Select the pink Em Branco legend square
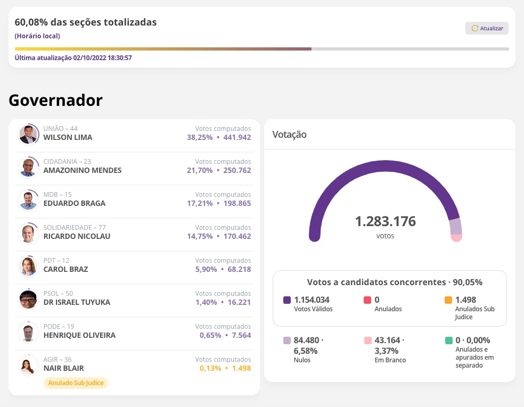 pyautogui.click(x=367, y=340)
